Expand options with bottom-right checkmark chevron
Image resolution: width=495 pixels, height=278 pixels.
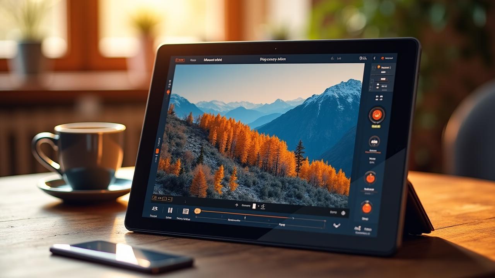coord(336,225)
